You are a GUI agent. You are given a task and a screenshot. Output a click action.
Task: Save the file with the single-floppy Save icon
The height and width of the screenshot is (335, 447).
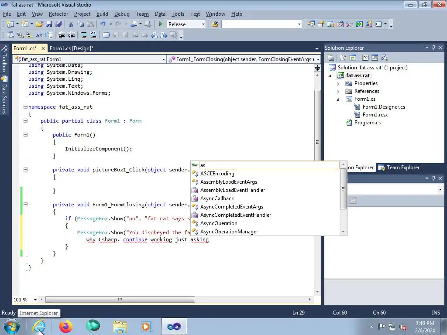tap(49, 24)
